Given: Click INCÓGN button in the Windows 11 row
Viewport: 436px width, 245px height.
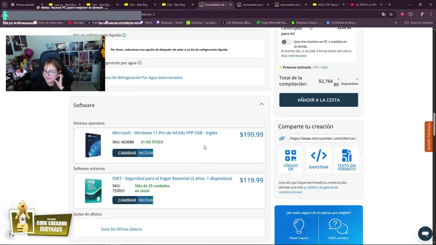Looking at the screenshot, I should (x=145, y=153).
